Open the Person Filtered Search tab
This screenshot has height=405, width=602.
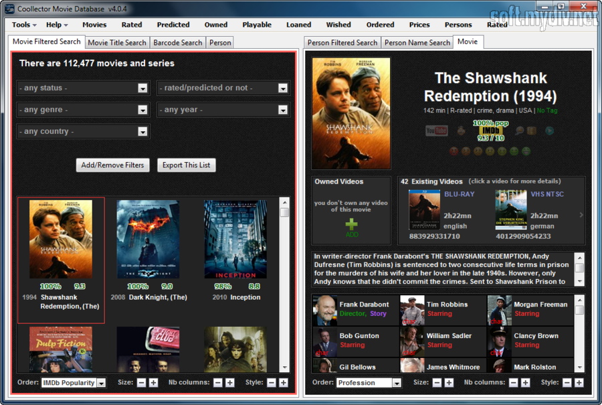click(x=342, y=43)
